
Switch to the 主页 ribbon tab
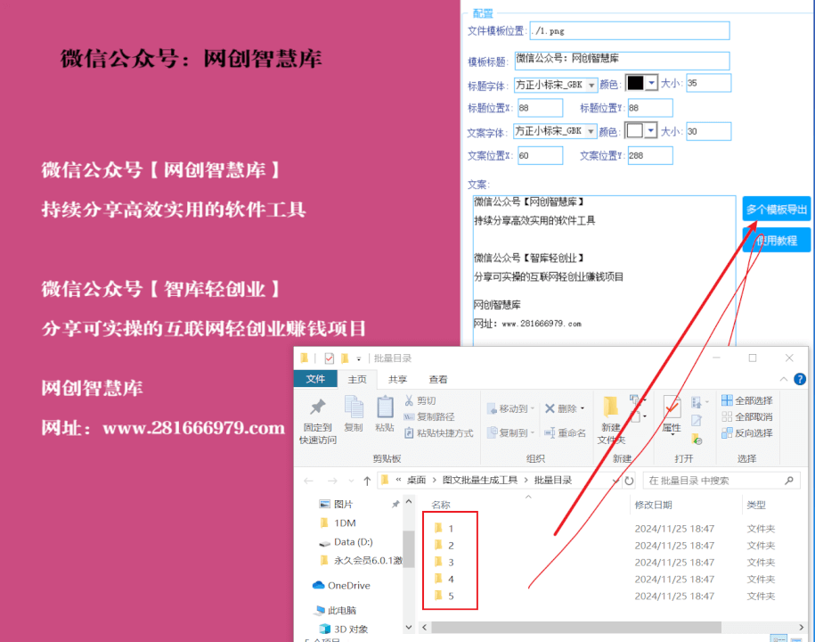coord(357,379)
